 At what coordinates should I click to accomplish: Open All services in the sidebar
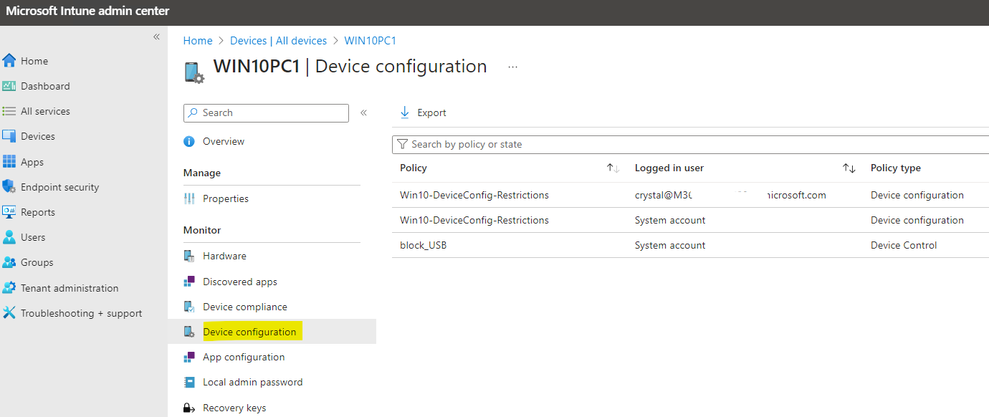[x=45, y=111]
